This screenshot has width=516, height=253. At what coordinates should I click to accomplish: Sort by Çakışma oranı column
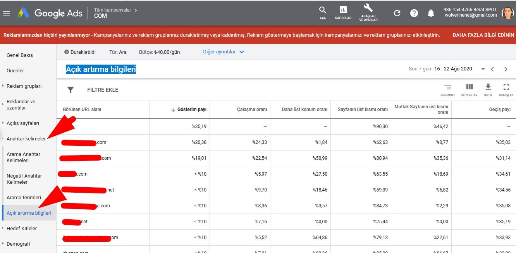252,109
